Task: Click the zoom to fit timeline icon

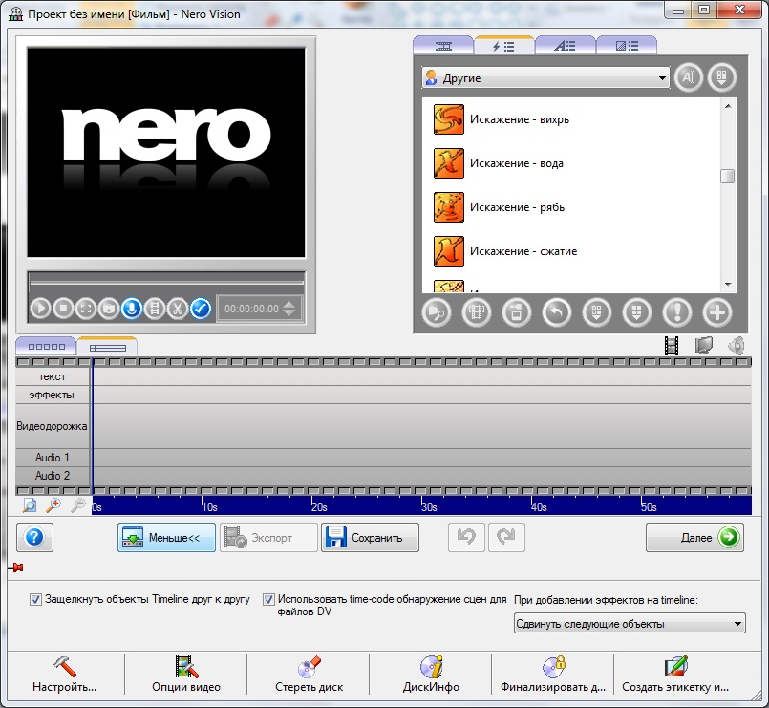Action: pyautogui.click(x=30, y=505)
